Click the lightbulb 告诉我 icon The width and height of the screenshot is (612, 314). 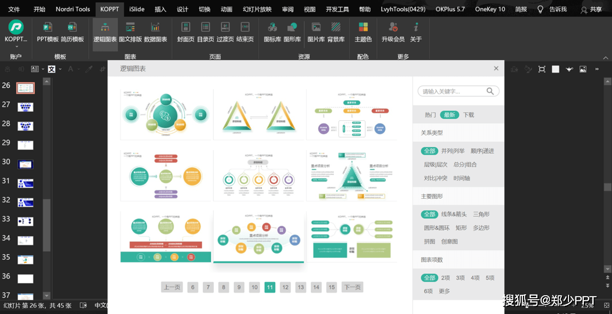coord(540,9)
